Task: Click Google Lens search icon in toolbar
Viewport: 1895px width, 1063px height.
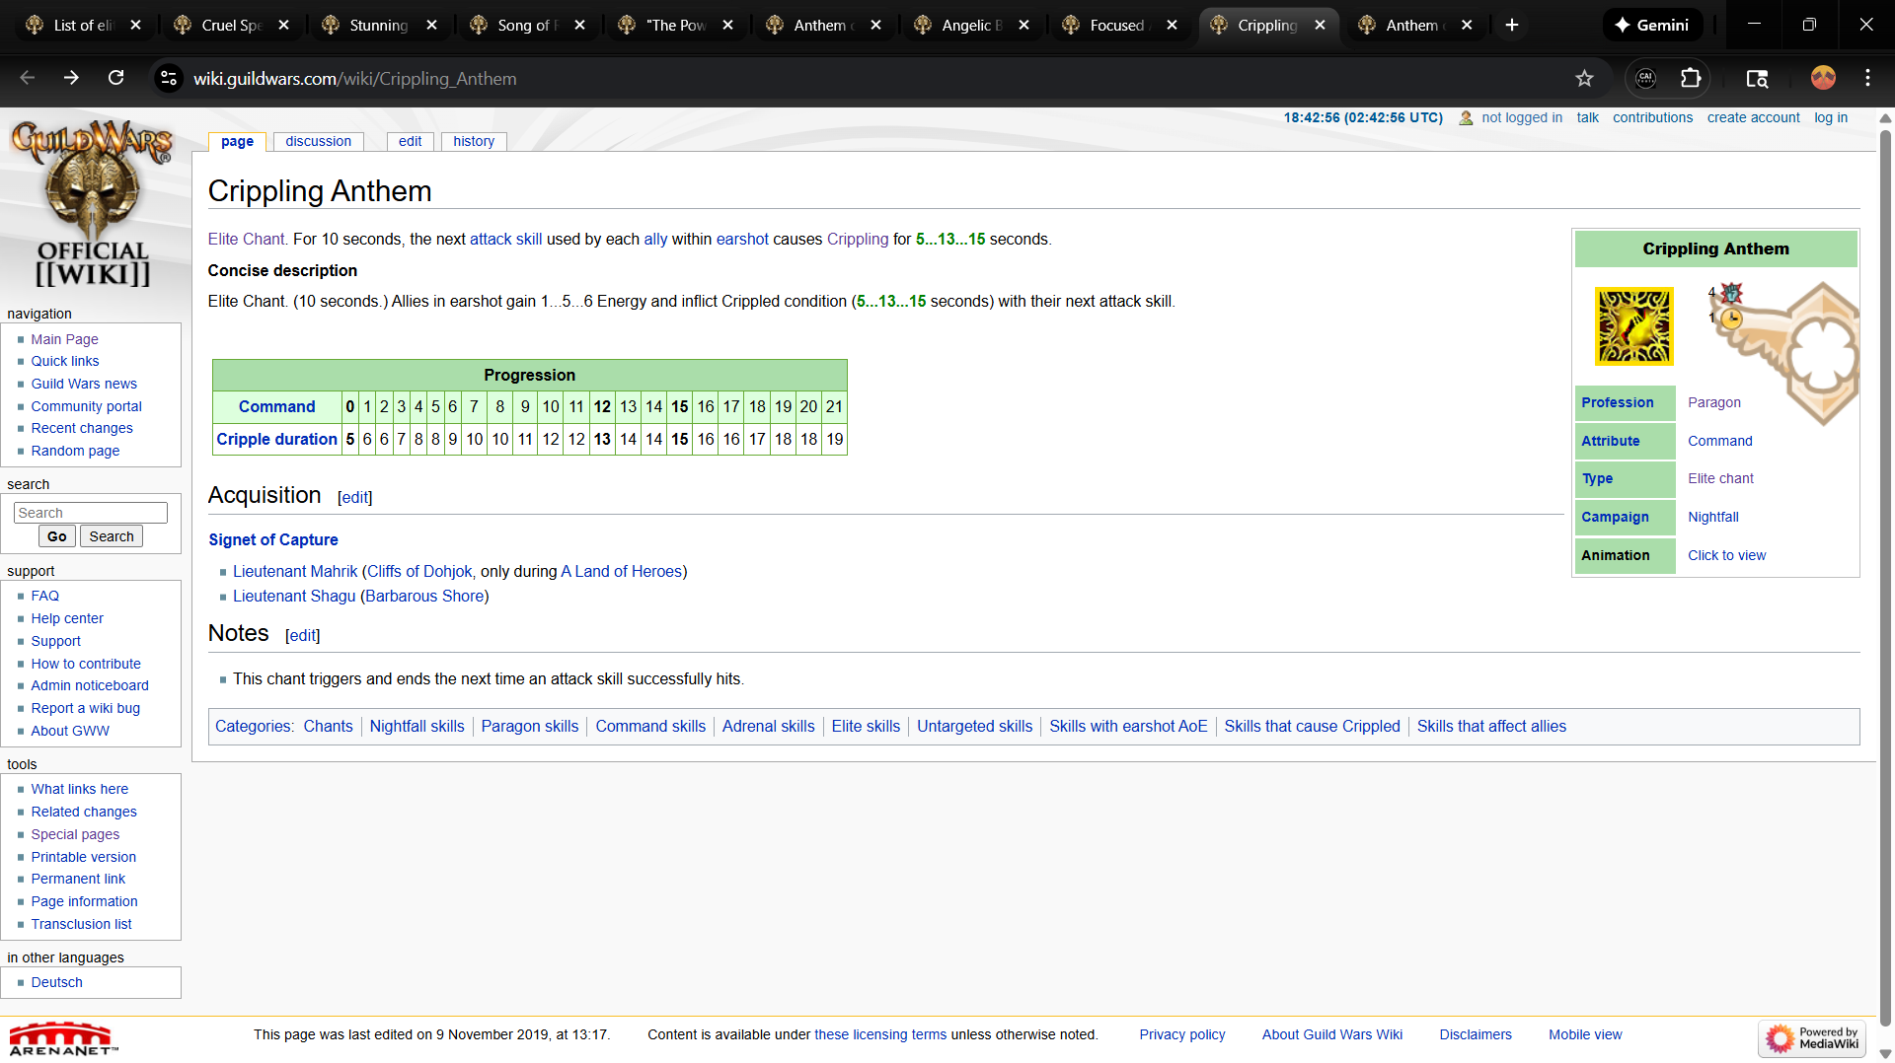Action: coord(1757,78)
